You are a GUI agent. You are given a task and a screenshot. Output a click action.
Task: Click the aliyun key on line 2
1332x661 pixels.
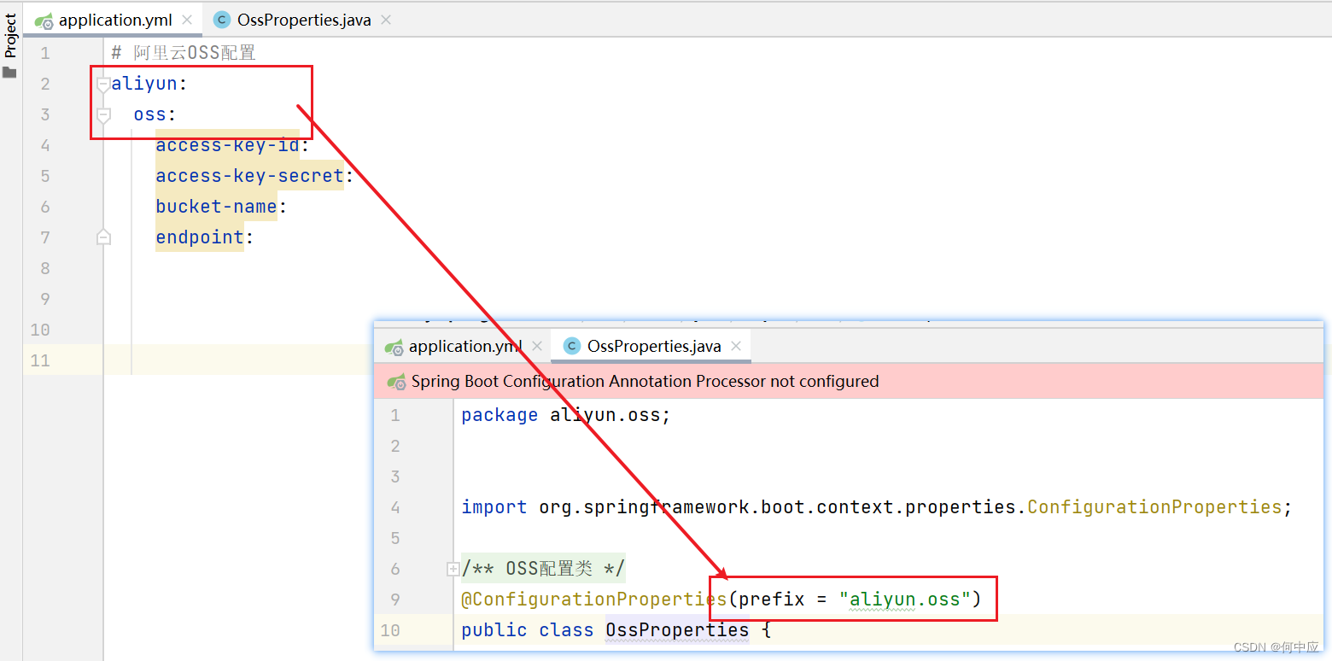[x=144, y=84]
